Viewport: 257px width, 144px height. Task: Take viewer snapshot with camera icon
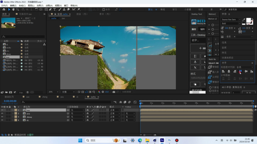coord(114,92)
